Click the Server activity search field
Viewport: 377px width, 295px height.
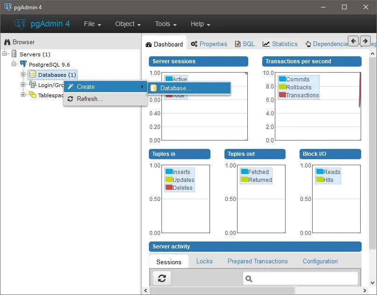tap(300, 279)
